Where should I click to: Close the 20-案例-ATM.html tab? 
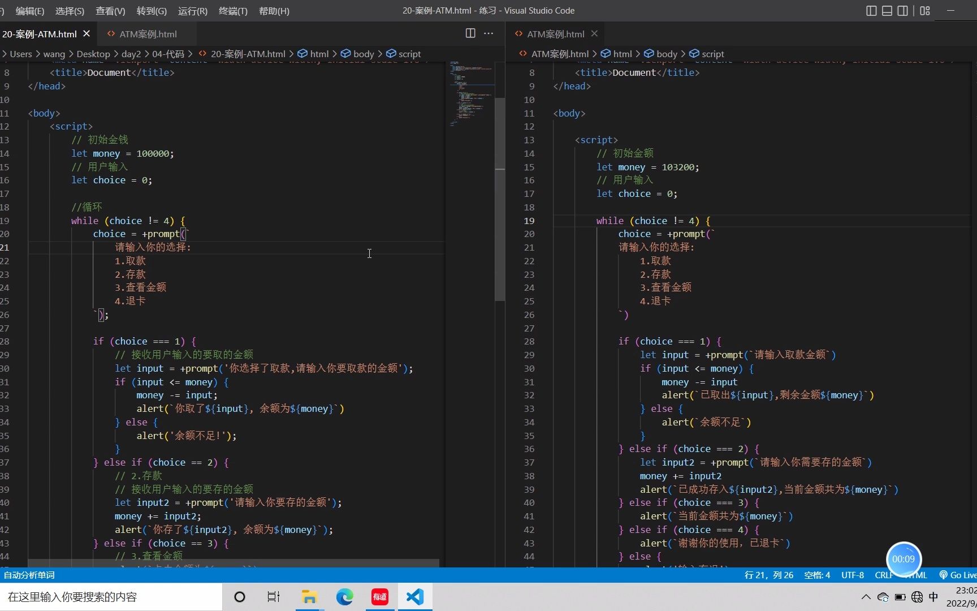coord(87,34)
